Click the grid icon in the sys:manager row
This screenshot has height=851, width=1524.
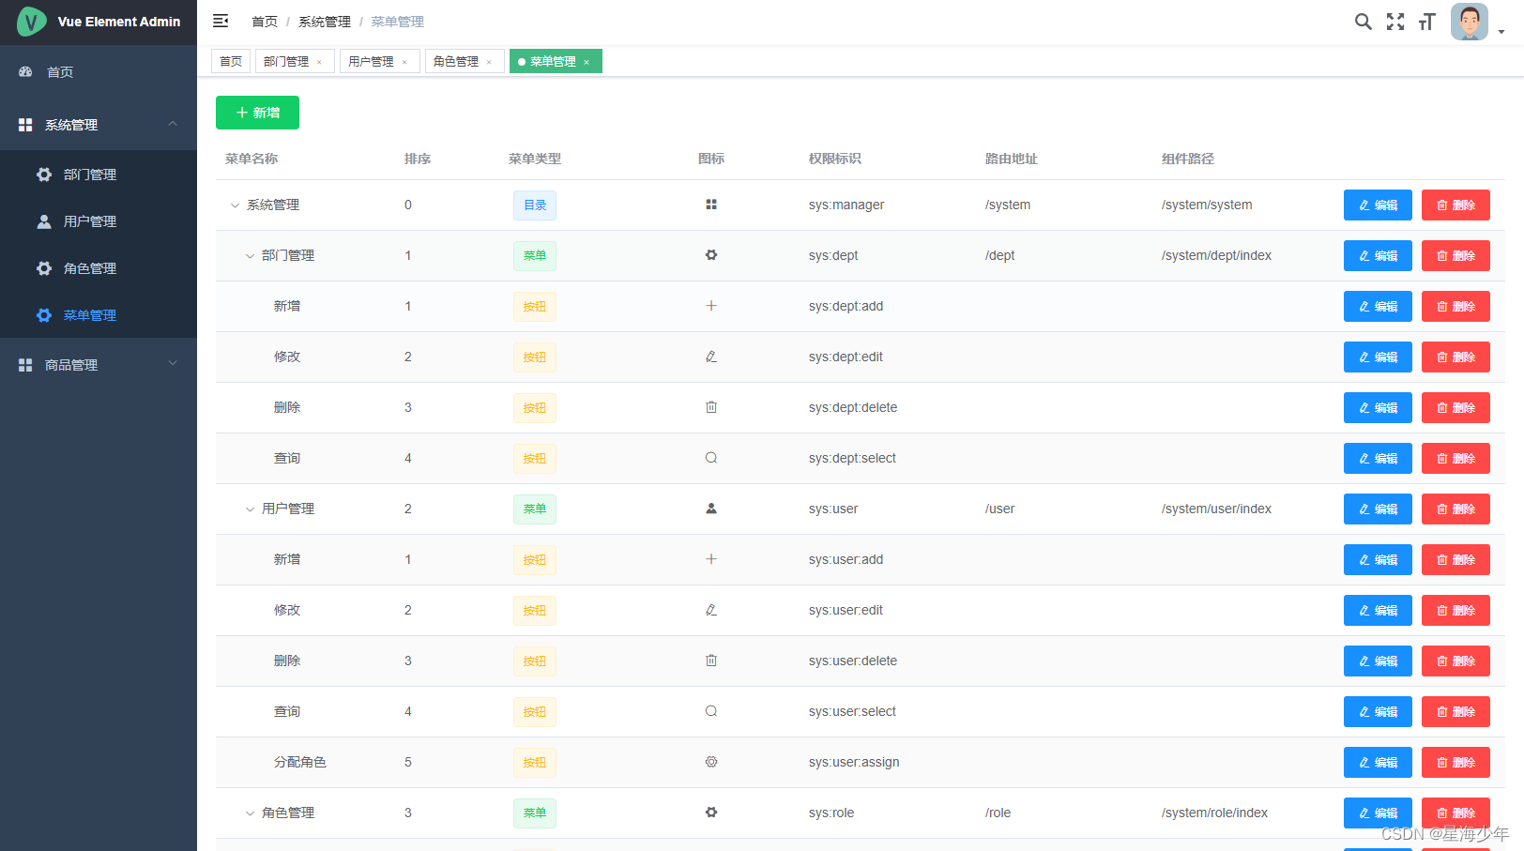point(711,205)
